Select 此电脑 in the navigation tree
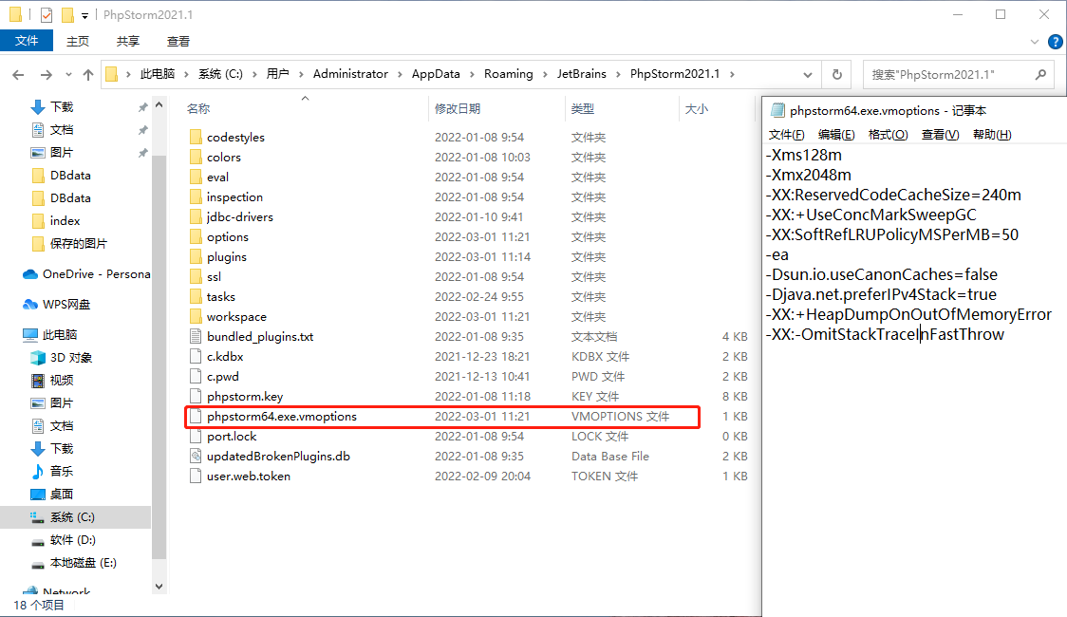The height and width of the screenshot is (617, 1067). [x=59, y=335]
